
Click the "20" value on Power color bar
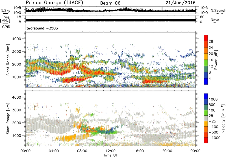tap(211, 54)
